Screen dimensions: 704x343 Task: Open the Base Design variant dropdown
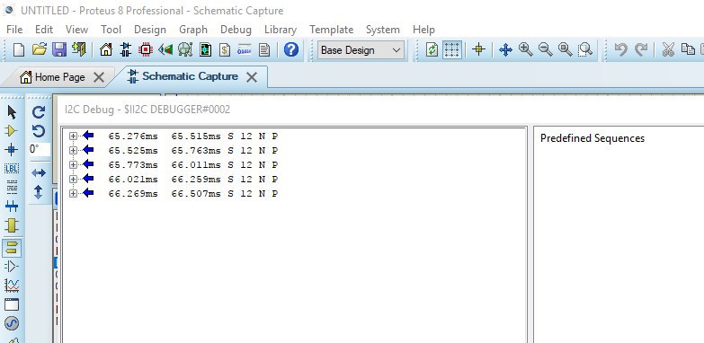tap(361, 49)
